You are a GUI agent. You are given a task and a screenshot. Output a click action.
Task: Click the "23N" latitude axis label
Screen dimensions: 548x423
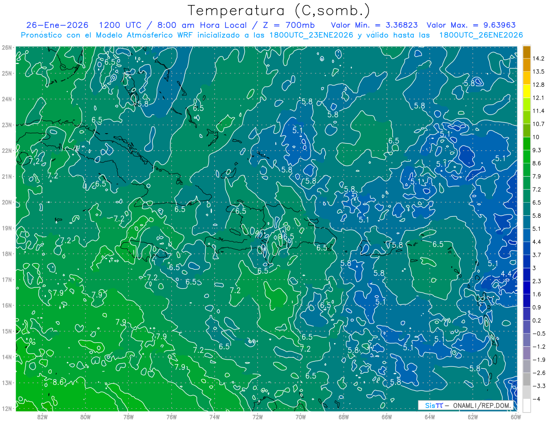[7, 125]
